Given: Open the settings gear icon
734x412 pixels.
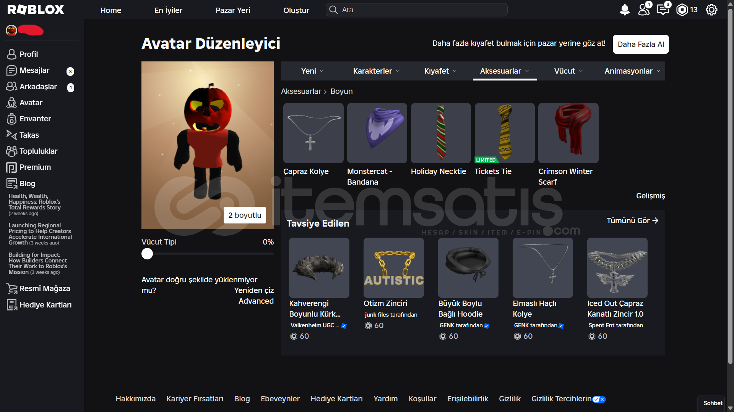Looking at the screenshot, I should pos(711,10).
